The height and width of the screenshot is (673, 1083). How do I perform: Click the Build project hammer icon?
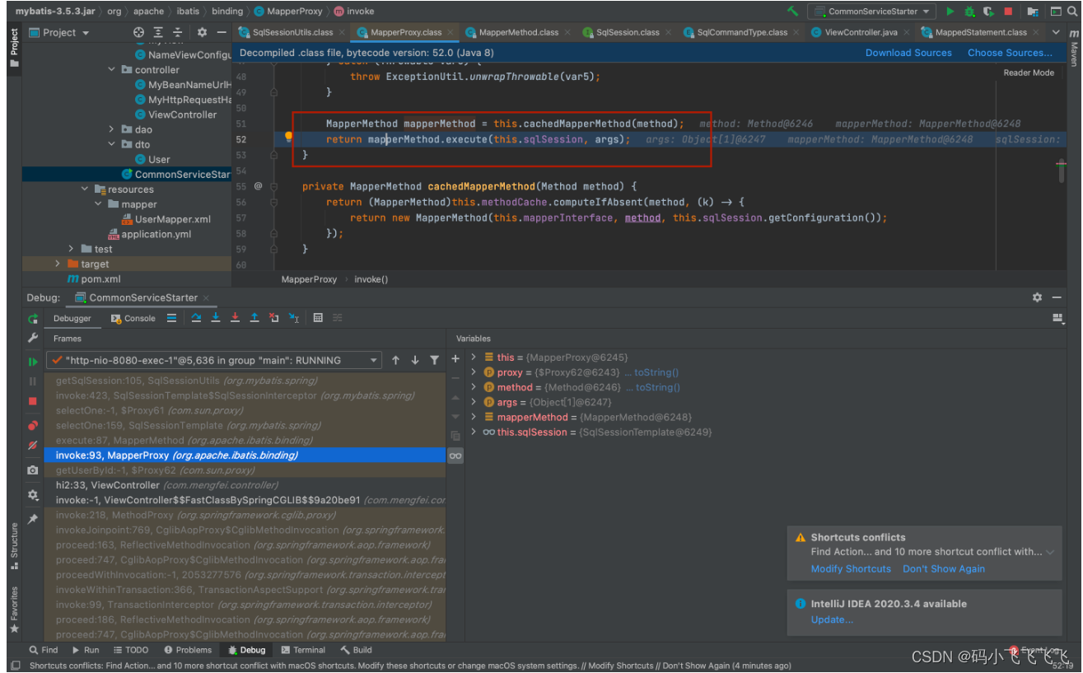pyautogui.click(x=792, y=12)
